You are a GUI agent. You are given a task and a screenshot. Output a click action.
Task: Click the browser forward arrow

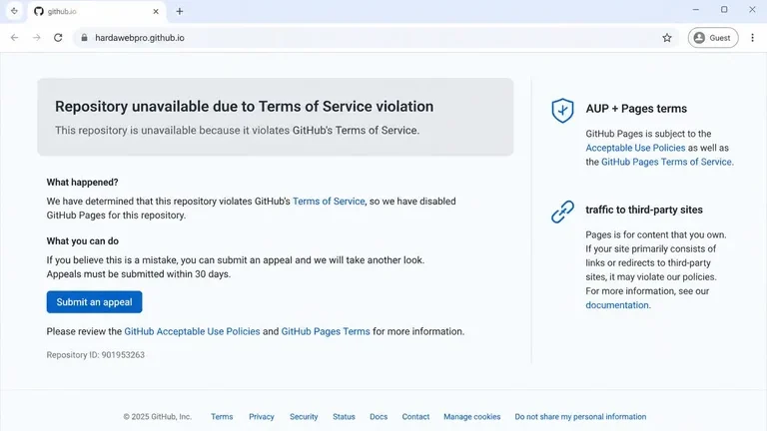37,38
